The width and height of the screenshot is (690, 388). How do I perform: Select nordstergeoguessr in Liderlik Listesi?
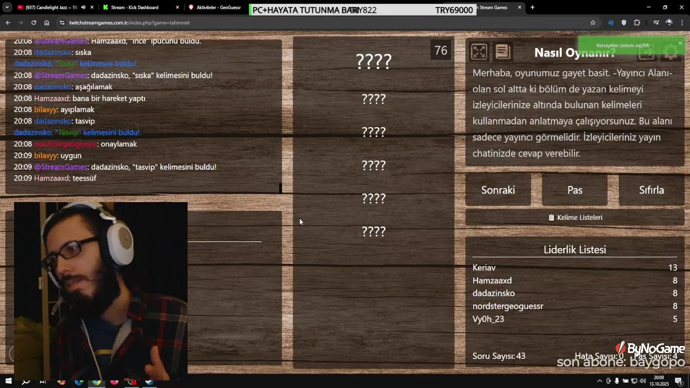click(508, 306)
